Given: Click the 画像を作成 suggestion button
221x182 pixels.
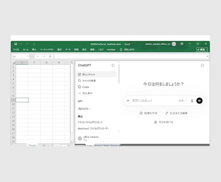Looking at the screenshot, I should [x=148, y=113].
